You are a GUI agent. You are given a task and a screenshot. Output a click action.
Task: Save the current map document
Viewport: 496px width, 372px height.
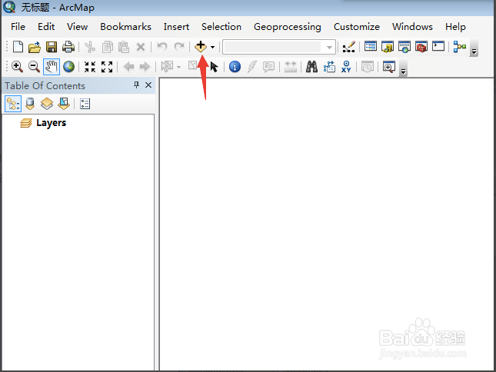click(52, 47)
